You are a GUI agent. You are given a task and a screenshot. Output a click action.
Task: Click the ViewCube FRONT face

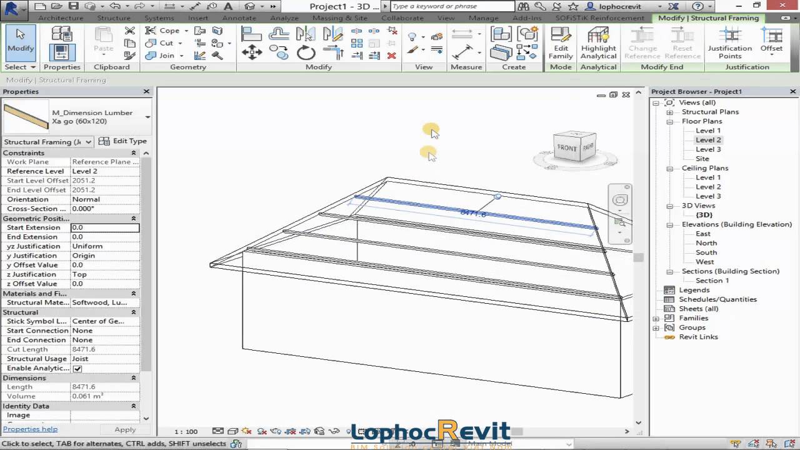(x=567, y=148)
